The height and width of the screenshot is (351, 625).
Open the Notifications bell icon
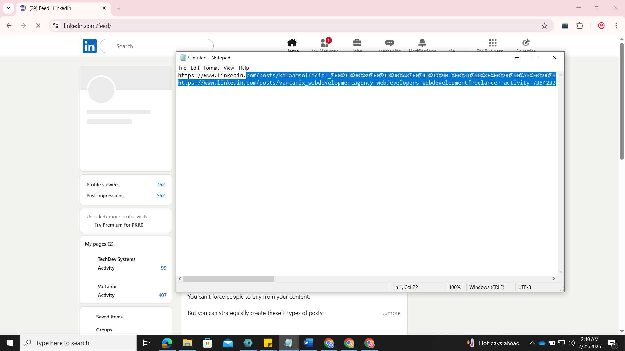422,43
